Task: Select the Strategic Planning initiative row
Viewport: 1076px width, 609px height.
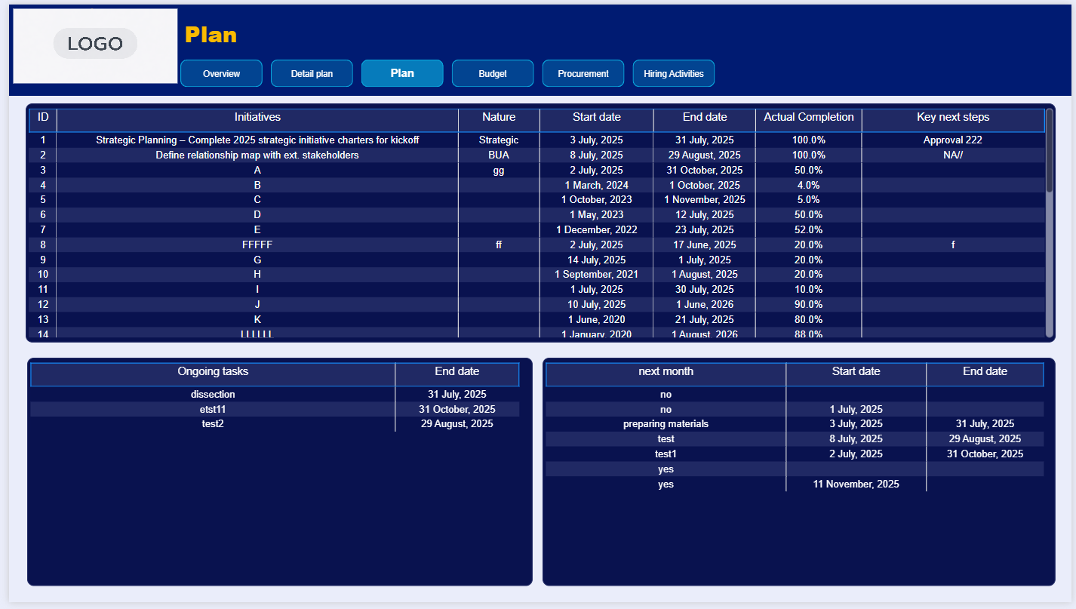Action: coord(257,140)
